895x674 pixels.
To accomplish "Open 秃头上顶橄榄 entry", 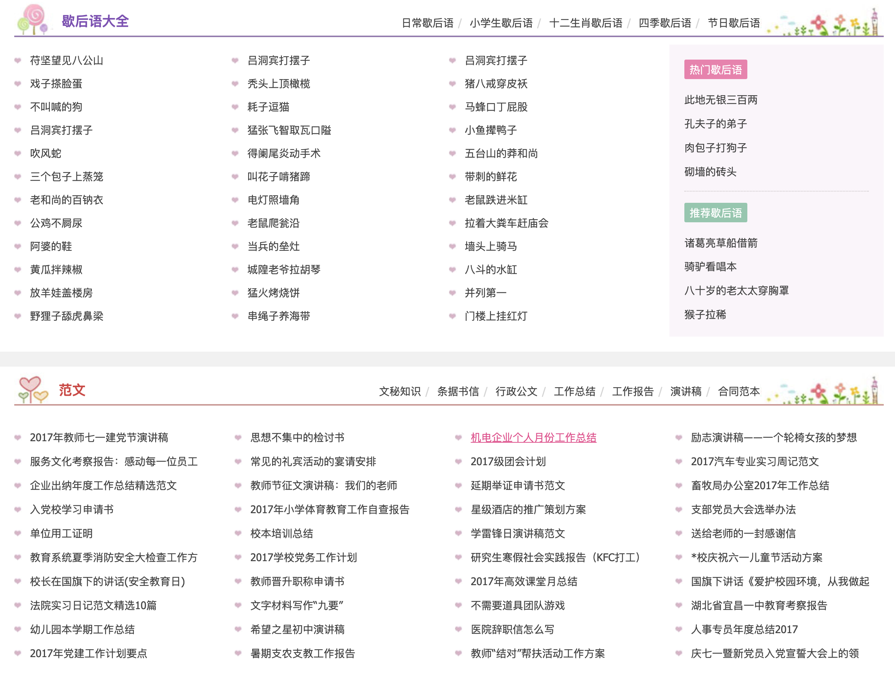I will (279, 84).
